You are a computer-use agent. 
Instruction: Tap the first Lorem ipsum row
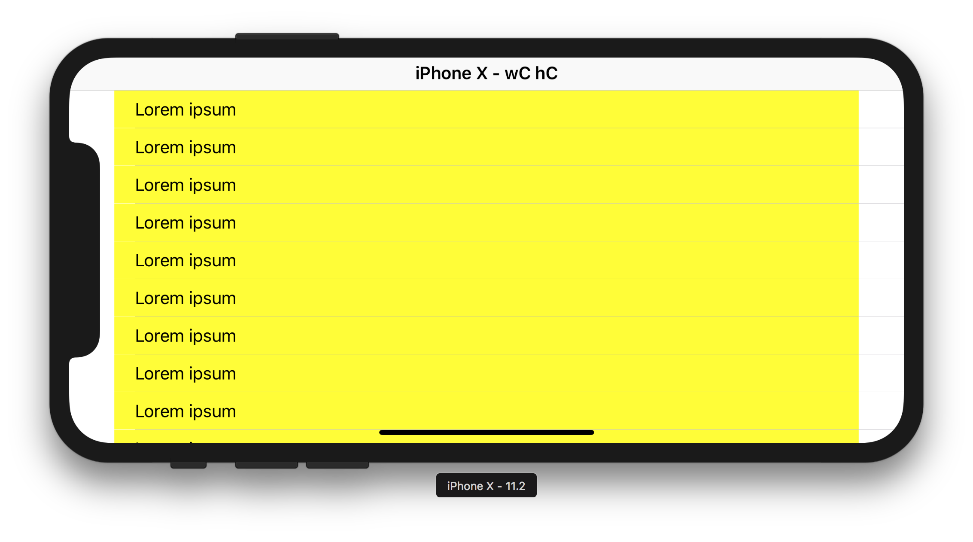486,110
